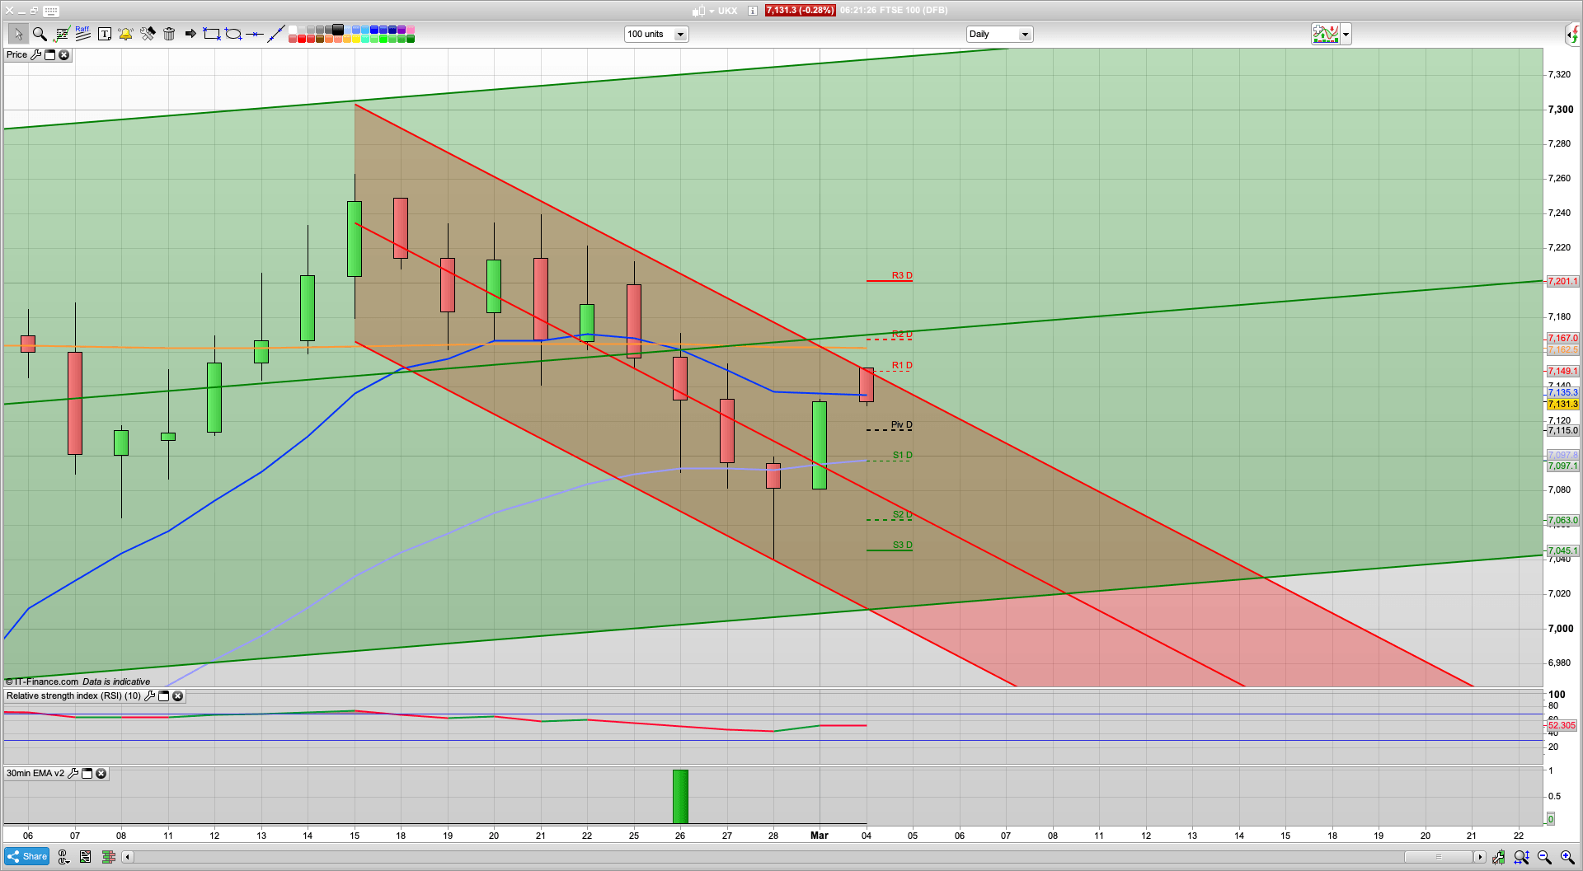Open 30min EMA v2 wrench settings
The width and height of the screenshot is (1583, 871).
click(x=73, y=773)
